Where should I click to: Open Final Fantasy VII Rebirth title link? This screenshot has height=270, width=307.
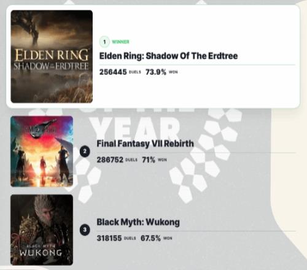click(x=145, y=144)
